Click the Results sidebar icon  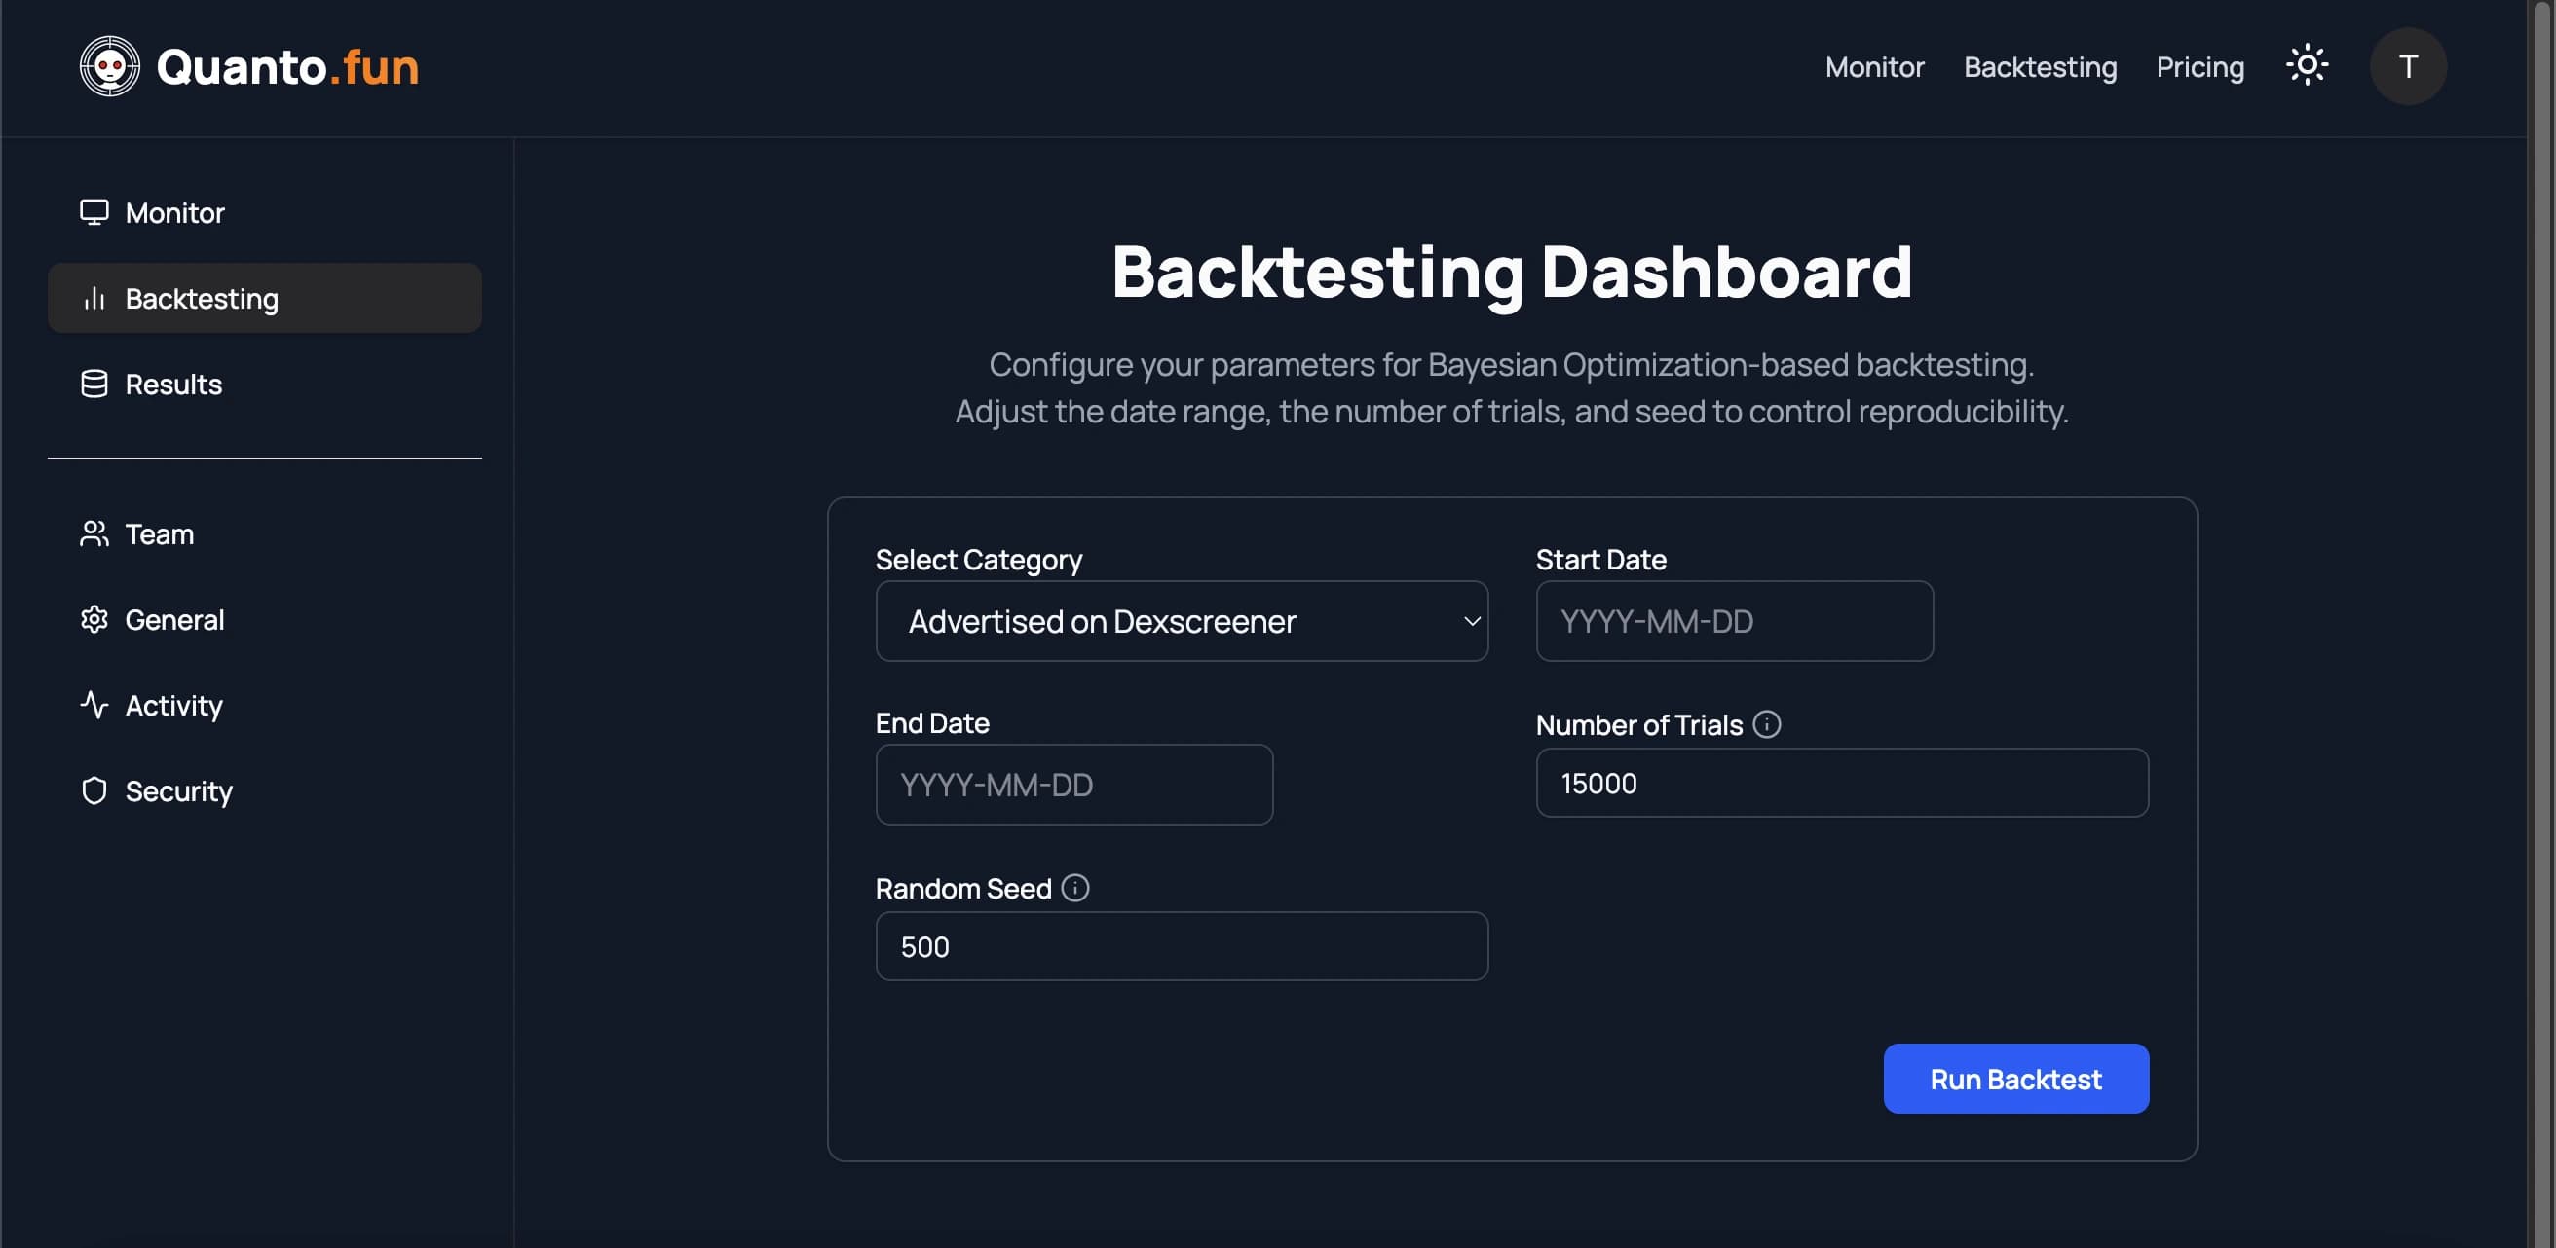pyautogui.click(x=93, y=383)
